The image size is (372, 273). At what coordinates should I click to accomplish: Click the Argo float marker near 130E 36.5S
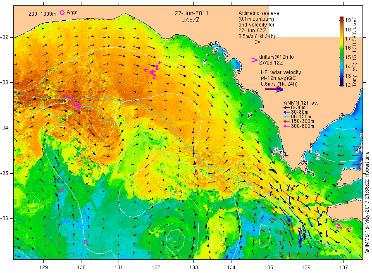click(x=86, y=242)
